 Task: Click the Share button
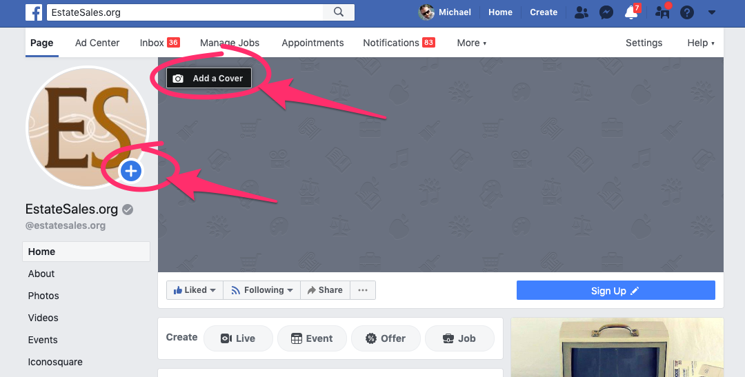click(325, 290)
